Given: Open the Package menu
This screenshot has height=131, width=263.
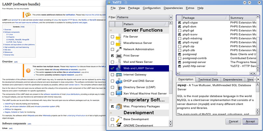Looking at the screenshot, I should point(134,8).
